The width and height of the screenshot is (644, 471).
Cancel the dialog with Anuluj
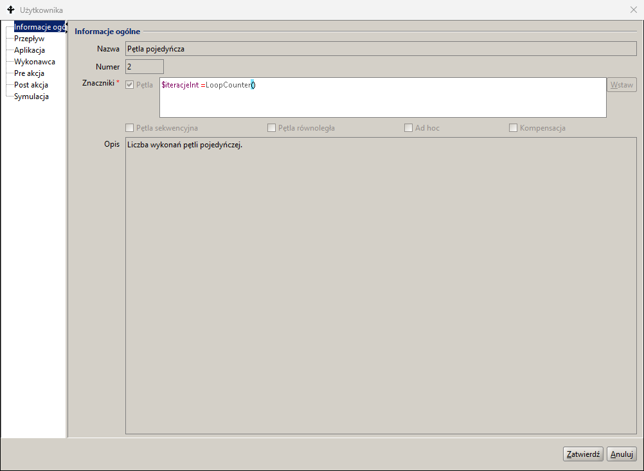pyautogui.click(x=622, y=454)
